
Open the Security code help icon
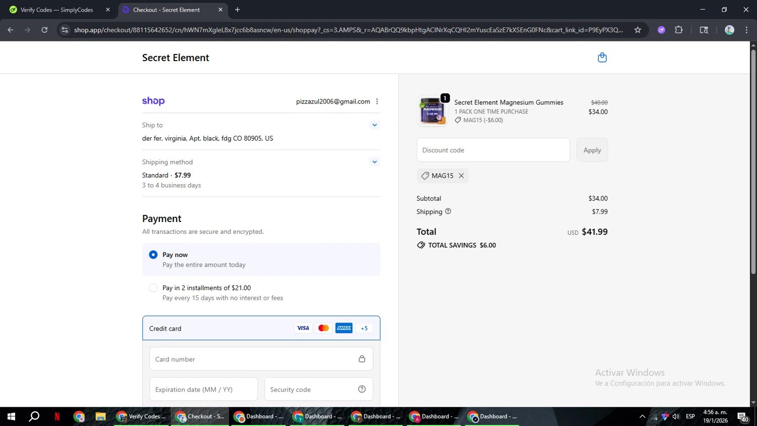point(362,389)
